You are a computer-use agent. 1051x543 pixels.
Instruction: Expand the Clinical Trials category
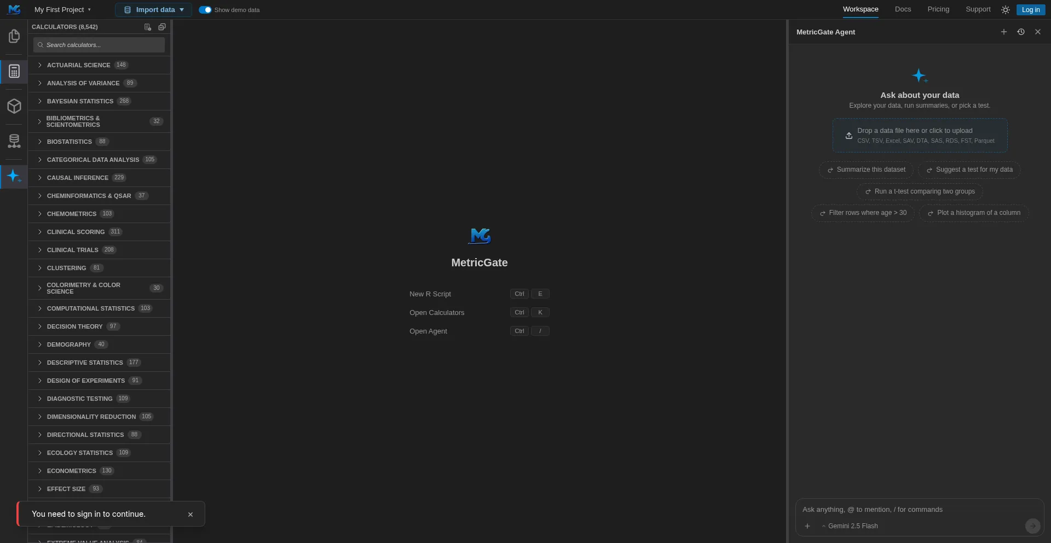click(99, 250)
